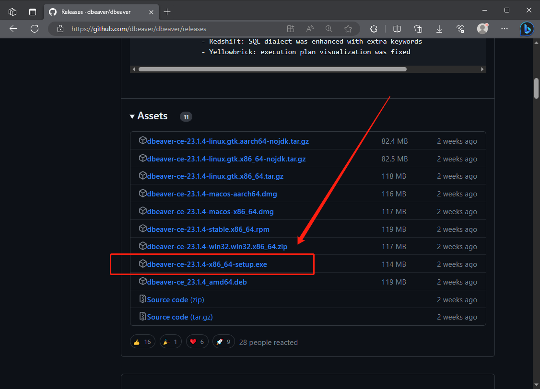This screenshot has height=389, width=540.
Task: Download x86_64-setup.exe installer
Action: pyautogui.click(x=207, y=264)
